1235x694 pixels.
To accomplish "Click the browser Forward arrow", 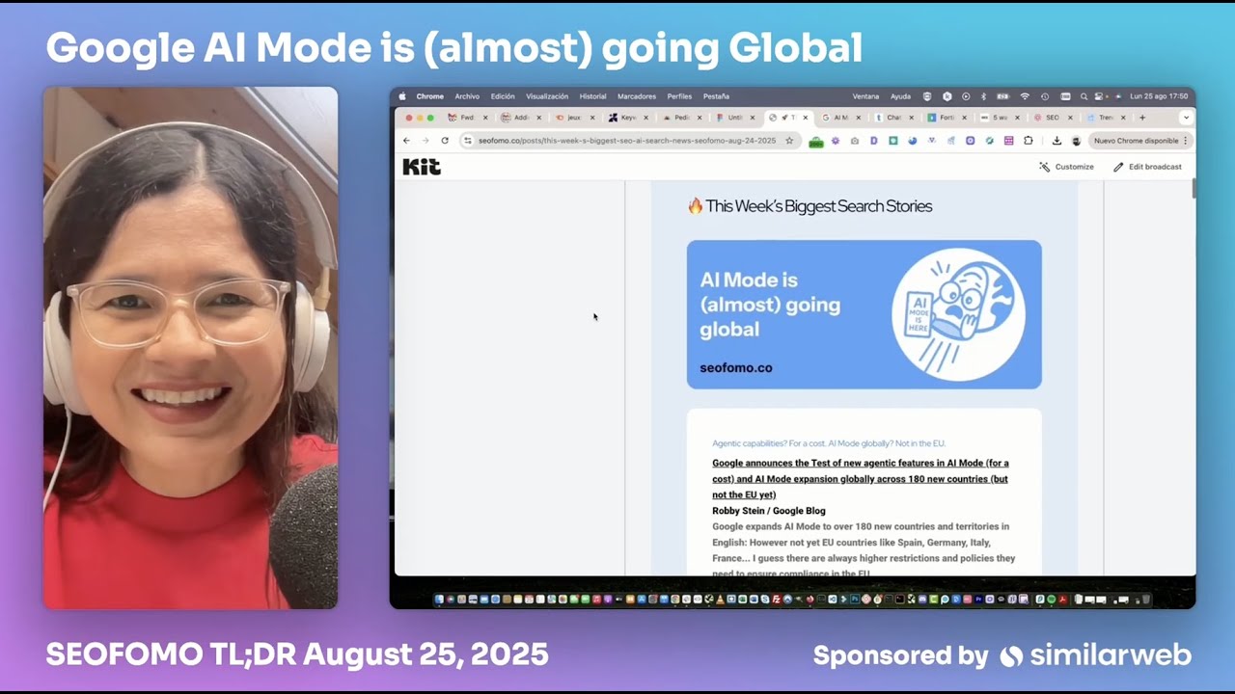I will [425, 141].
